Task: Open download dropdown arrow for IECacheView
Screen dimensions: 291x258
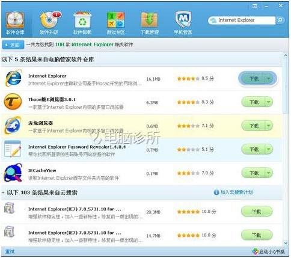Action: tap(269, 173)
